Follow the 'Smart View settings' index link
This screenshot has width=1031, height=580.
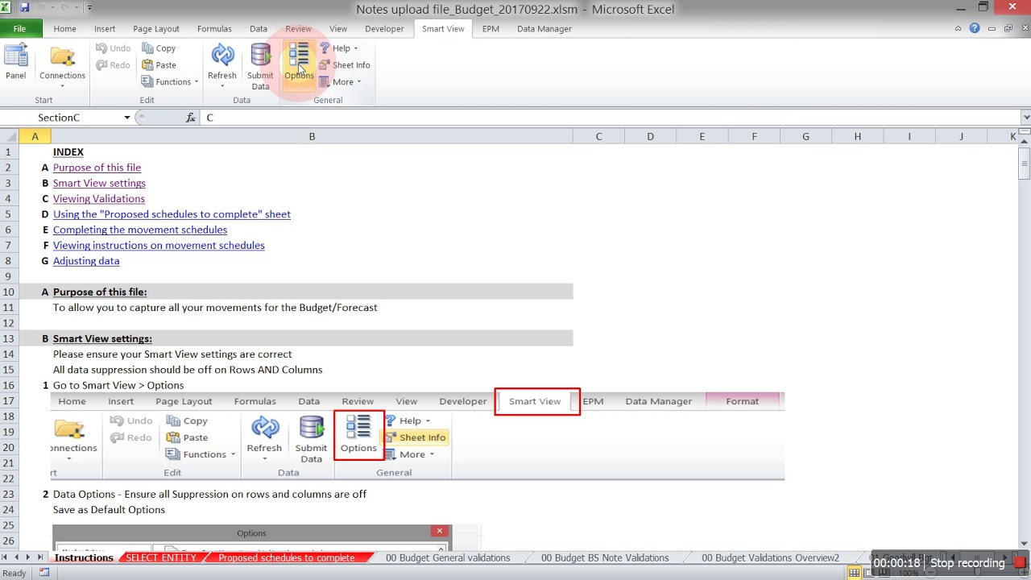pos(99,183)
